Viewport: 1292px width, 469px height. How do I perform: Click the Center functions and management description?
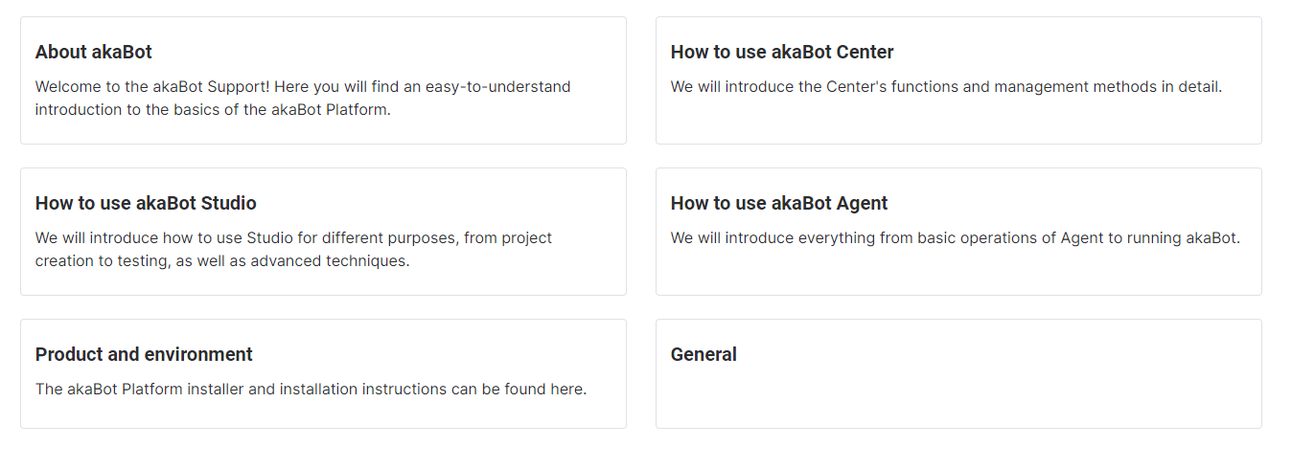click(946, 87)
